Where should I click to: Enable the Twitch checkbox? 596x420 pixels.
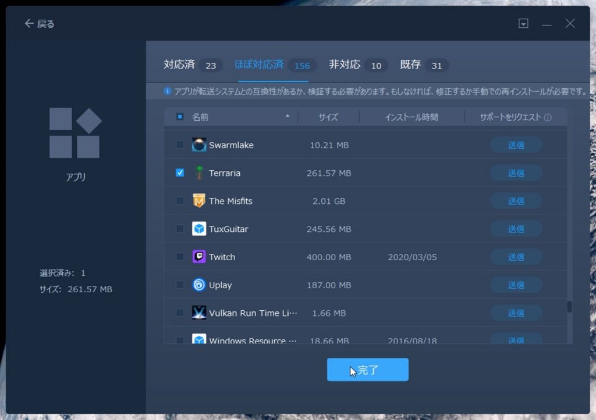point(180,257)
